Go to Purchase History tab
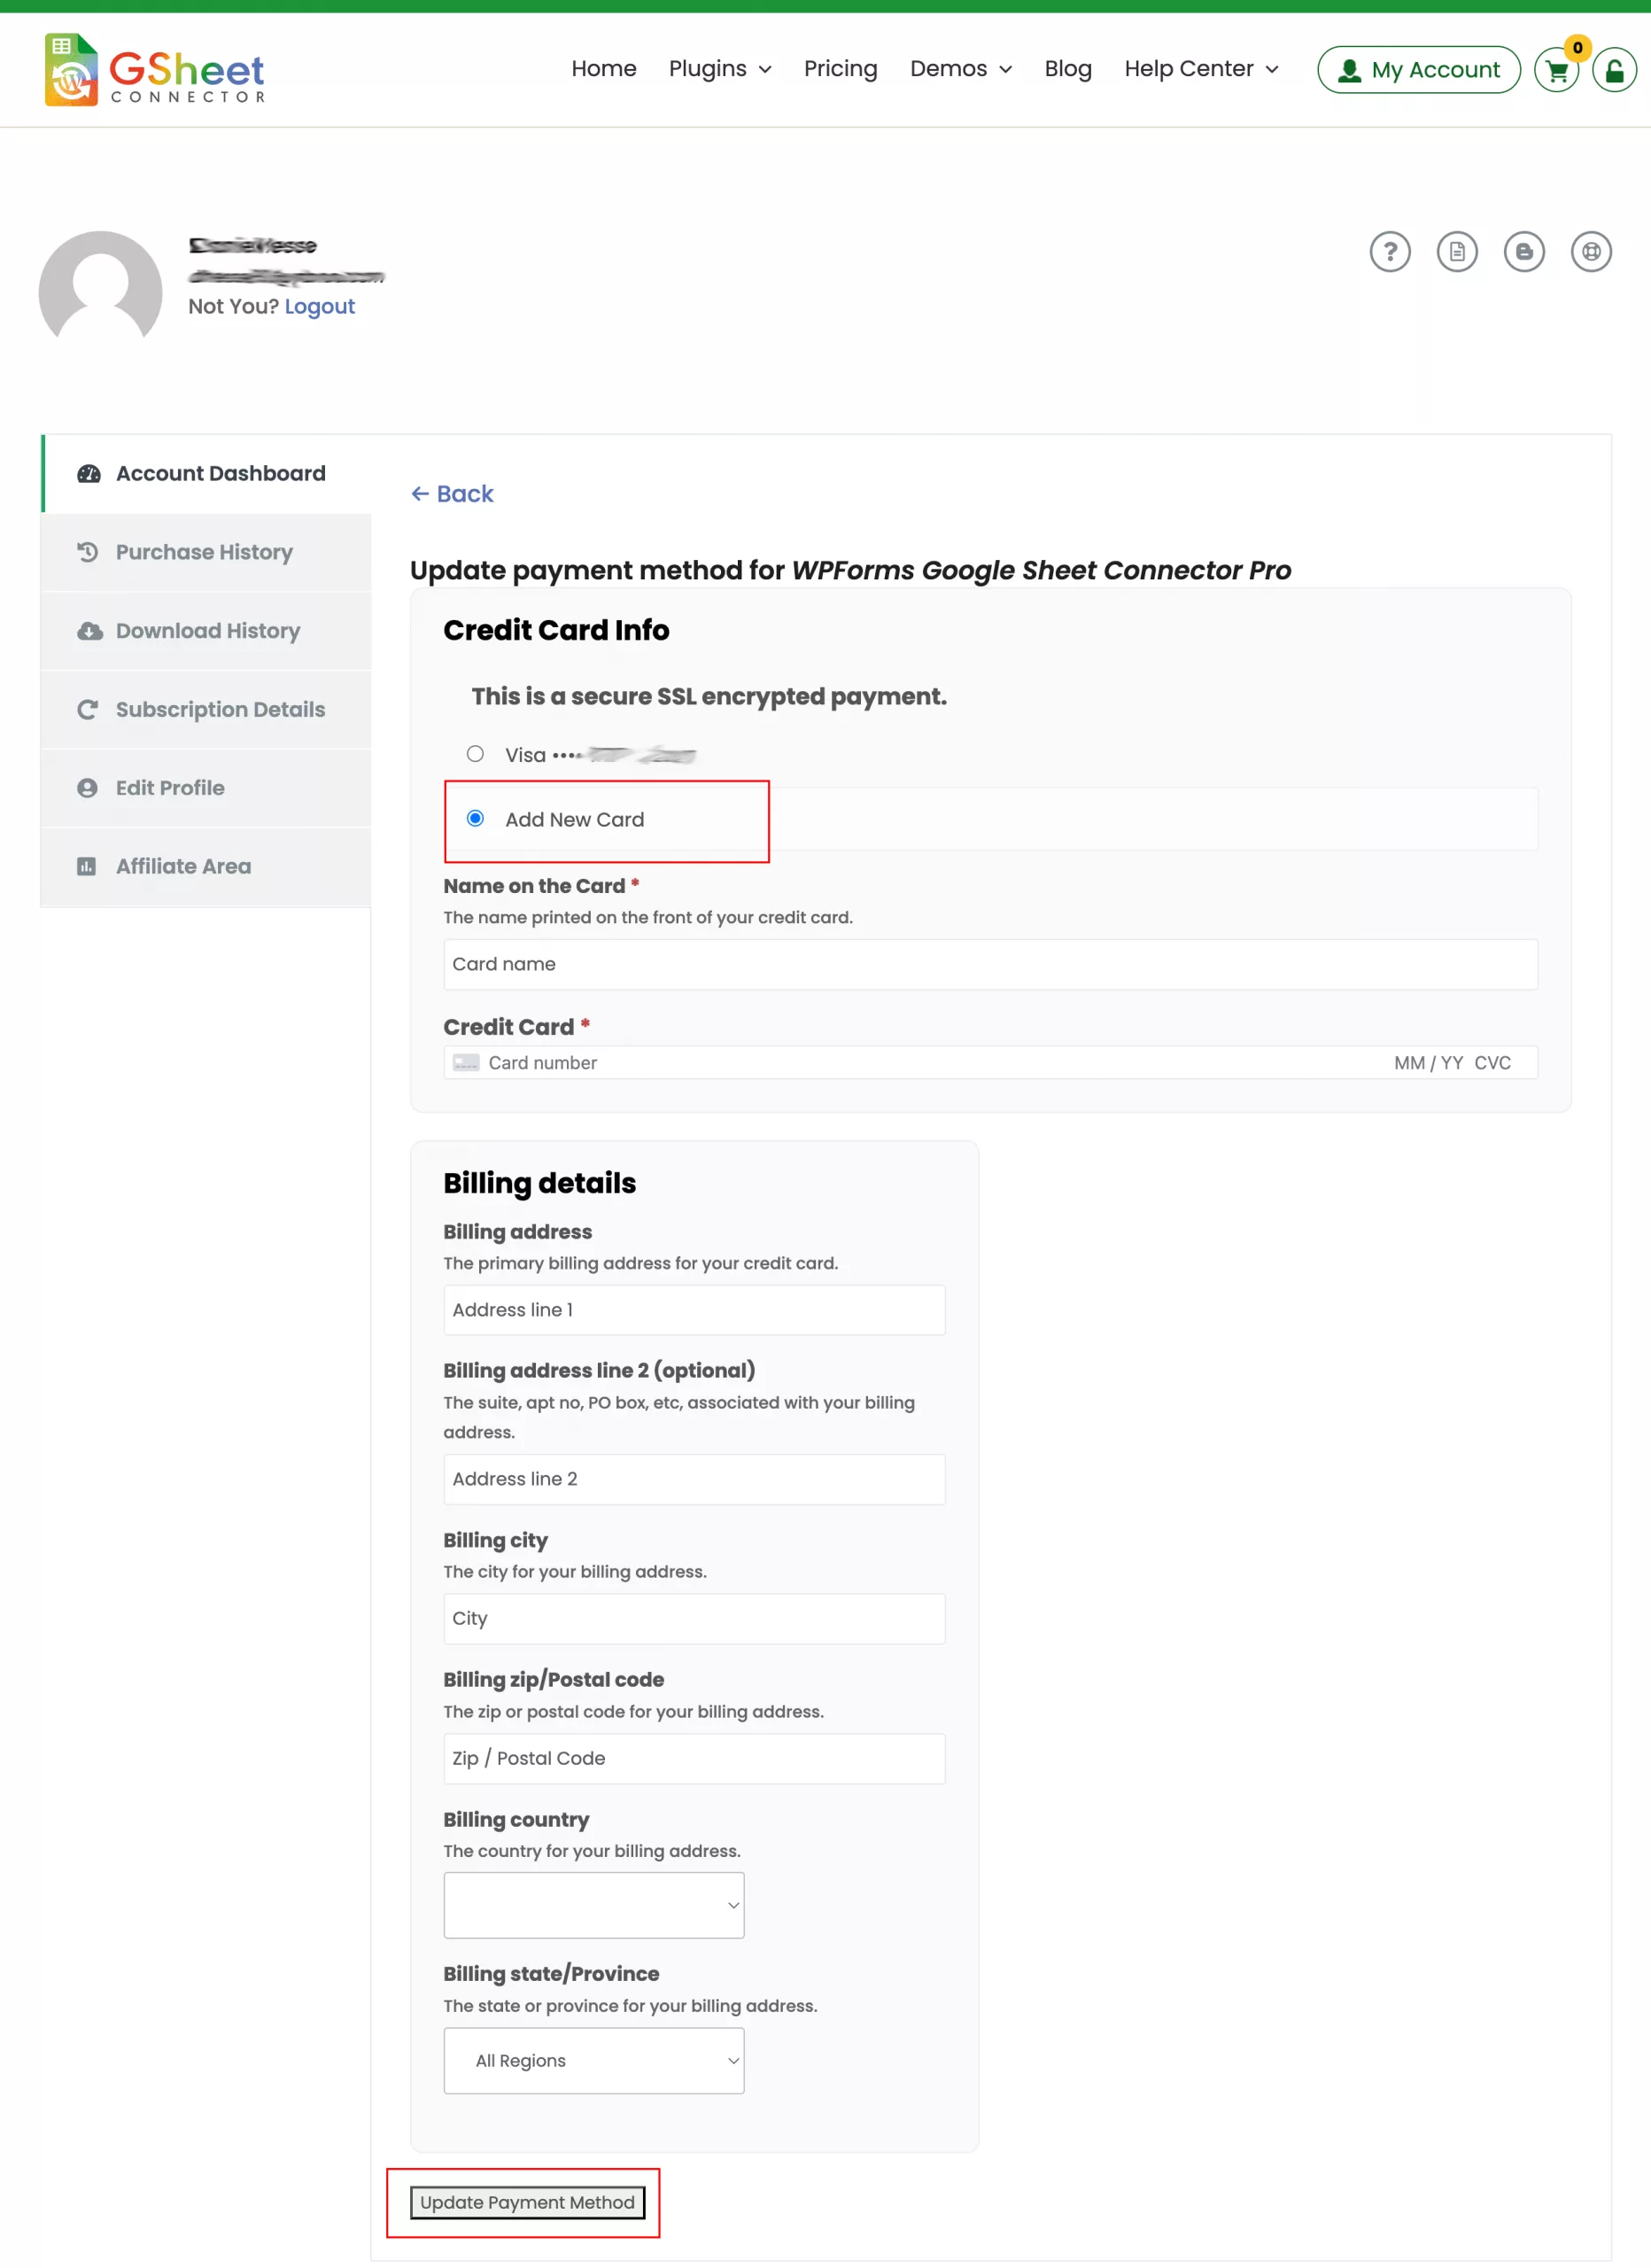The width and height of the screenshot is (1651, 2268). tap(204, 552)
